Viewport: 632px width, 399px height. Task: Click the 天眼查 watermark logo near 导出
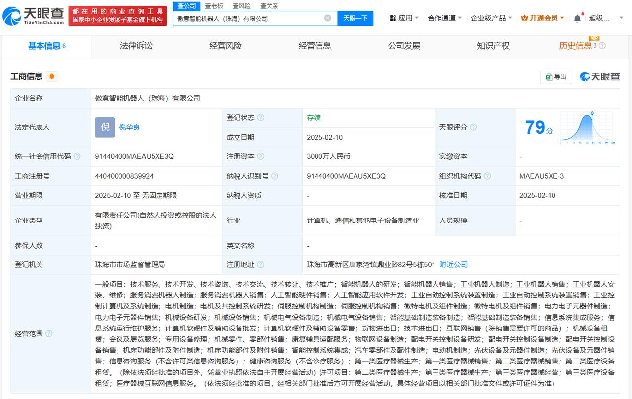click(600, 77)
